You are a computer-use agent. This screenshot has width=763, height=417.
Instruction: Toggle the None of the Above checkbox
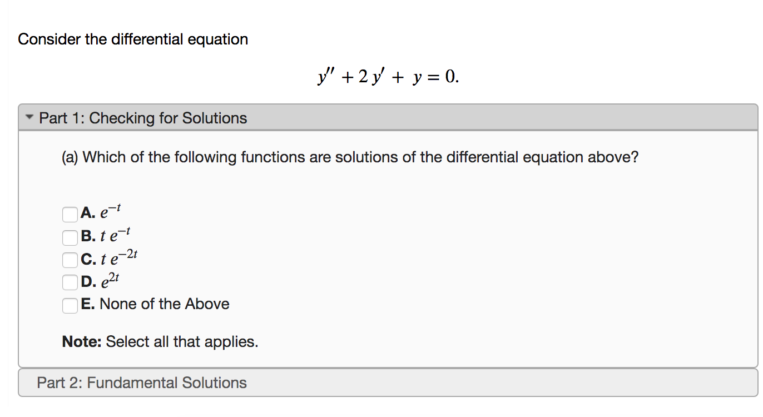pos(70,305)
